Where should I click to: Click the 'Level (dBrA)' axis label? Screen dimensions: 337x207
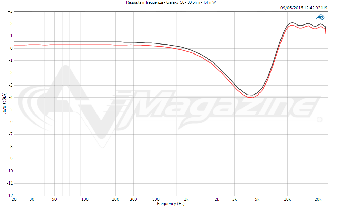pos(4,103)
